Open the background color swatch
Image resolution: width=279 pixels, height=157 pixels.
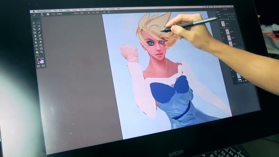tap(42, 62)
